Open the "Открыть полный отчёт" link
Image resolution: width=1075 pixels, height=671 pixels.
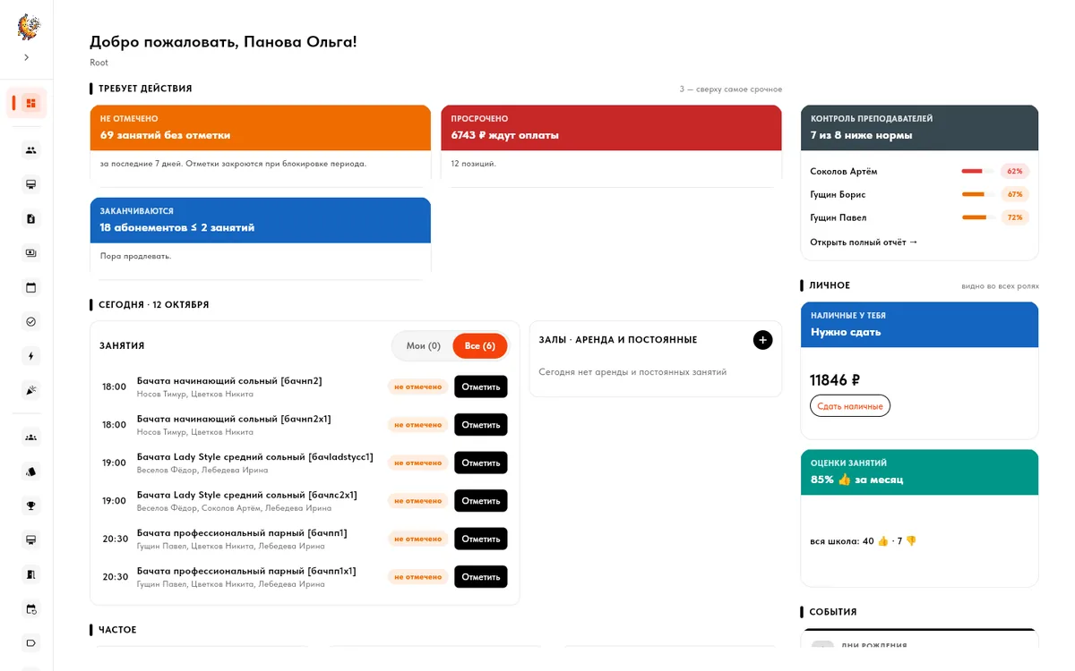pos(864,242)
